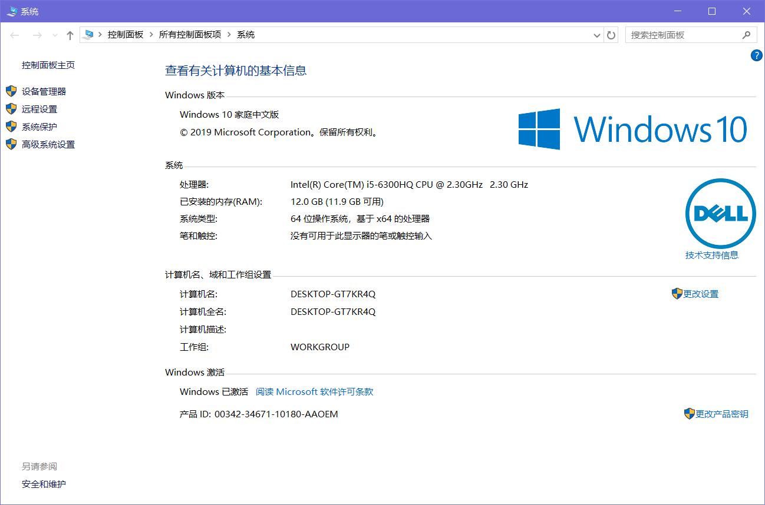Click 更改设置 link
The width and height of the screenshot is (765, 505).
pos(701,294)
